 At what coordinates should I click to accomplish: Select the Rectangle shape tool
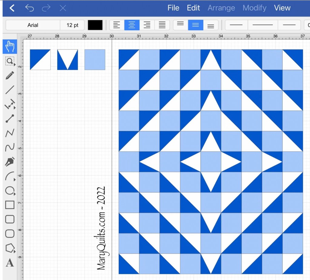[10, 205]
